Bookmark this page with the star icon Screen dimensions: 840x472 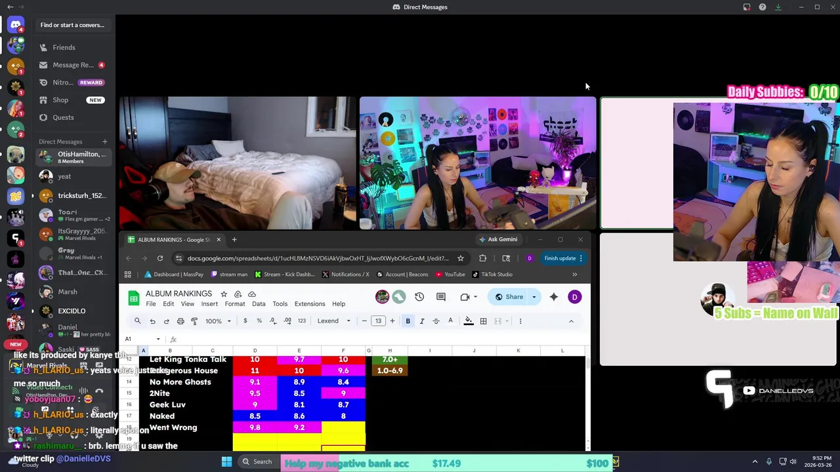tap(461, 258)
